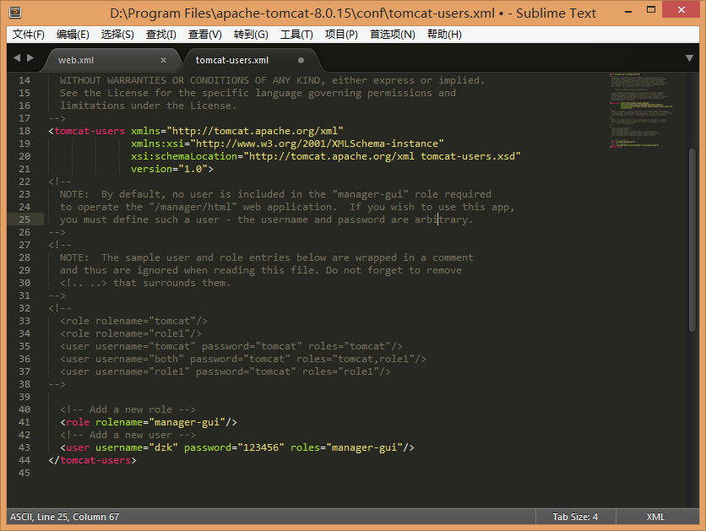Open the 项目(P) menu
Image resolution: width=706 pixels, height=531 pixels.
click(x=341, y=35)
